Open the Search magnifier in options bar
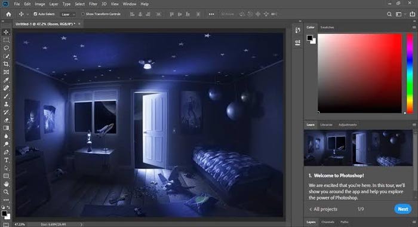The width and height of the screenshot is (418, 227). [389, 14]
